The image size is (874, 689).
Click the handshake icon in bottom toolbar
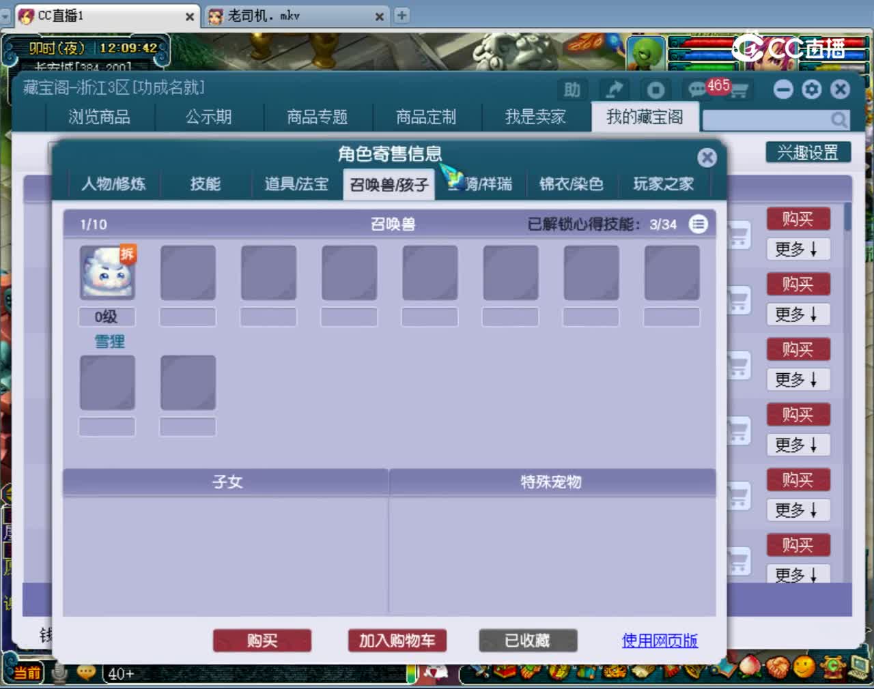(777, 666)
